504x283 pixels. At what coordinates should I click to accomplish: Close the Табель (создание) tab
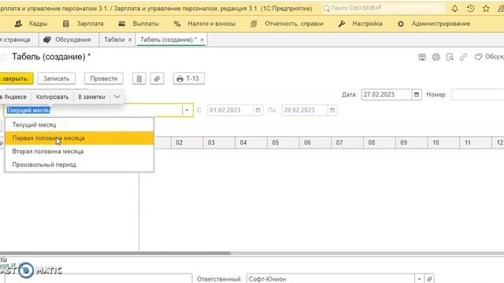pyautogui.click(x=202, y=40)
